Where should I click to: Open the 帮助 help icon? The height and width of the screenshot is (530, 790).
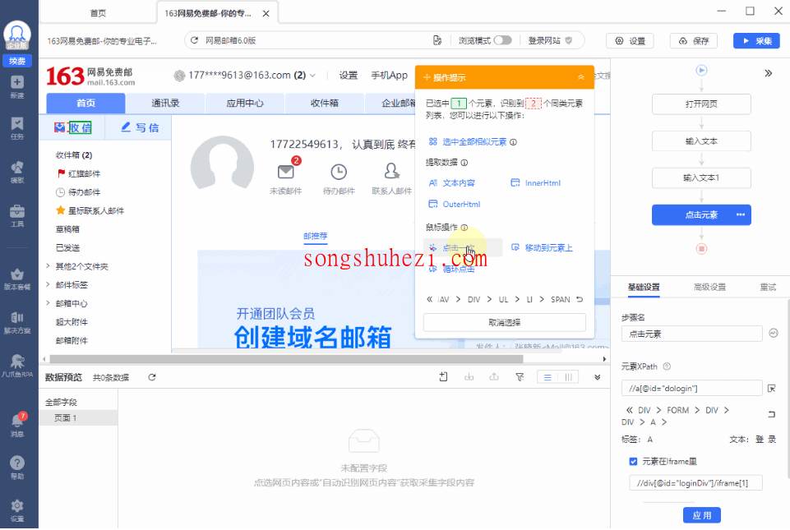[17, 467]
